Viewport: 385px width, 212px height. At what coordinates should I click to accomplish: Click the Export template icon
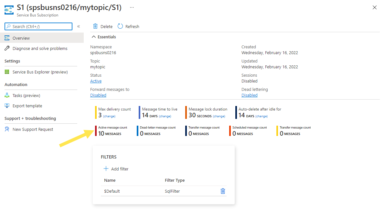7,106
